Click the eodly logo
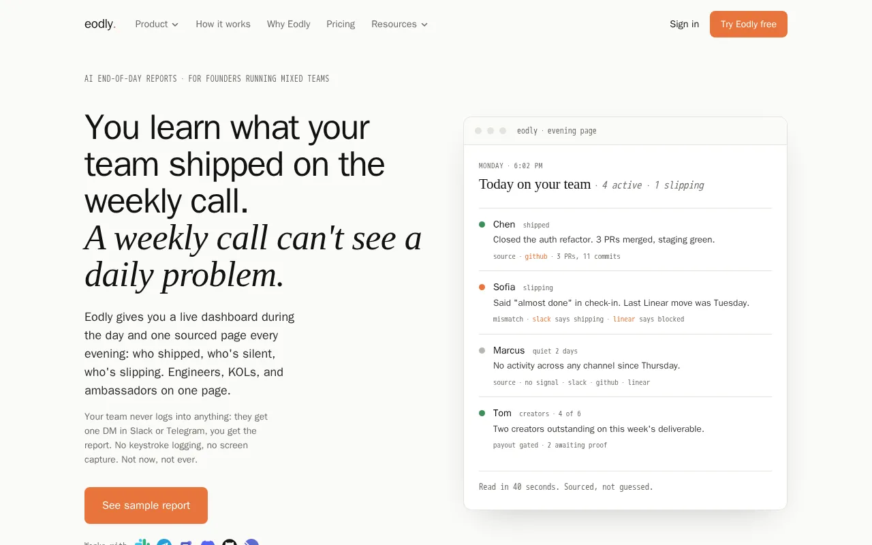Image resolution: width=872 pixels, height=545 pixels. pyautogui.click(x=100, y=24)
